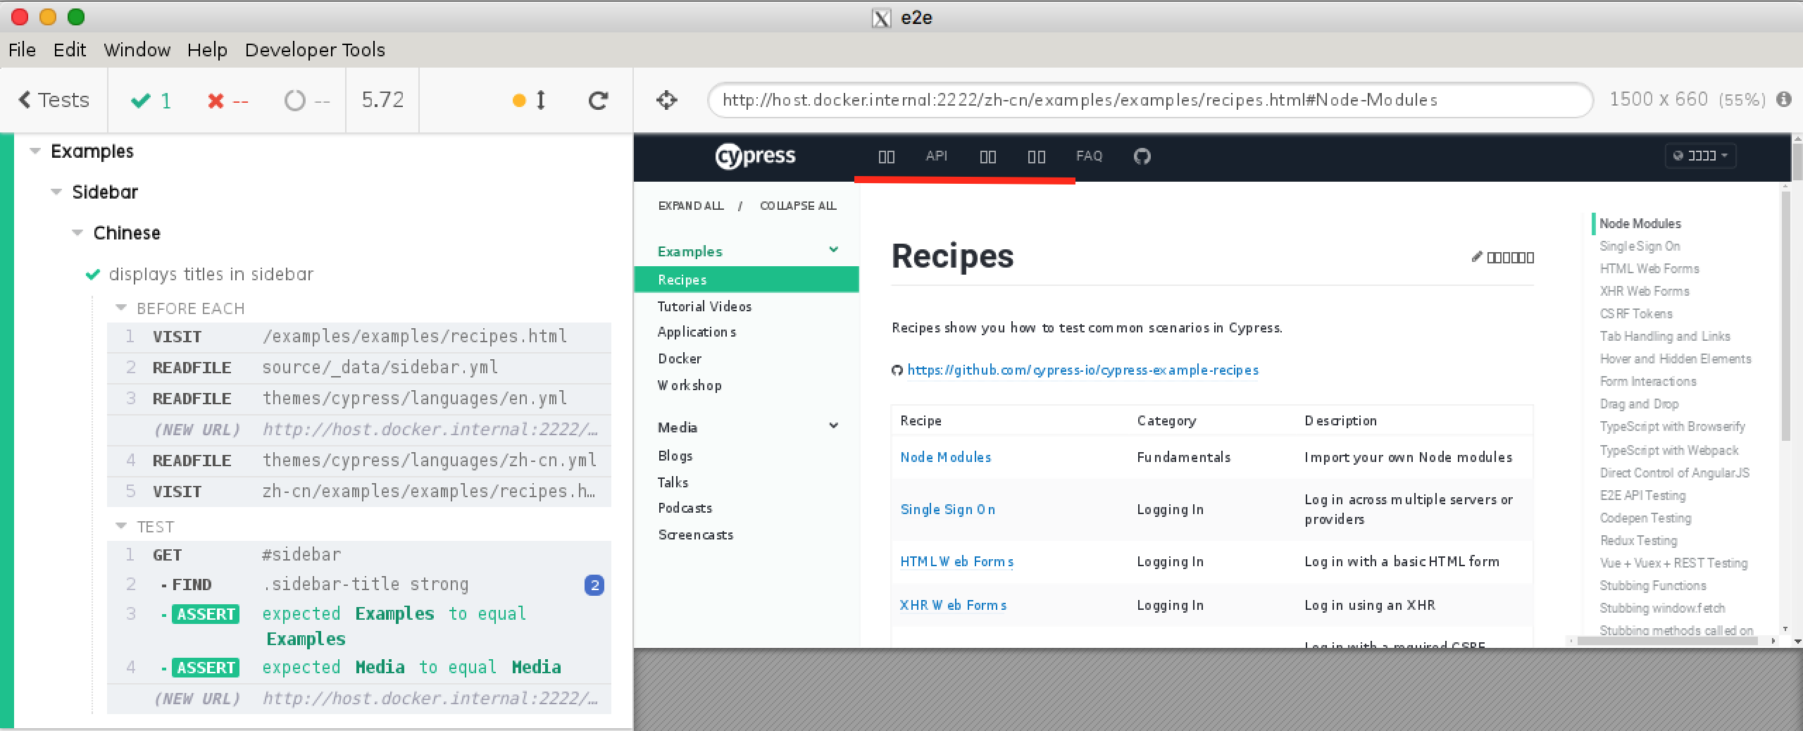Click EXPAND ALL in the sidebar

pyautogui.click(x=690, y=206)
